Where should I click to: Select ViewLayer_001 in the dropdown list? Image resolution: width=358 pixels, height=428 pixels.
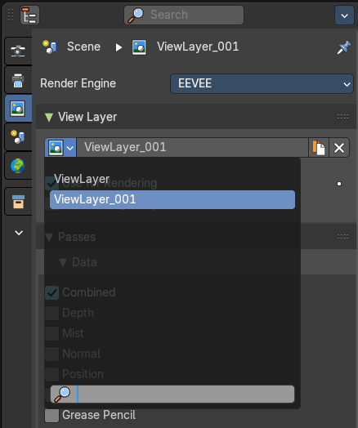(172, 199)
